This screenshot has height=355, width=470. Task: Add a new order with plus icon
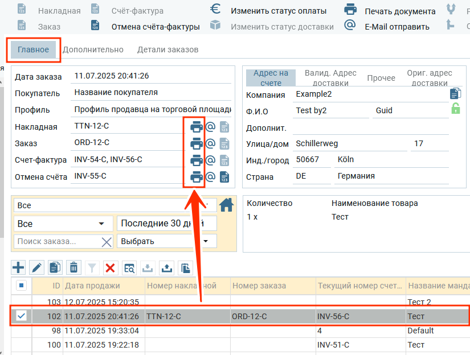[19, 267]
